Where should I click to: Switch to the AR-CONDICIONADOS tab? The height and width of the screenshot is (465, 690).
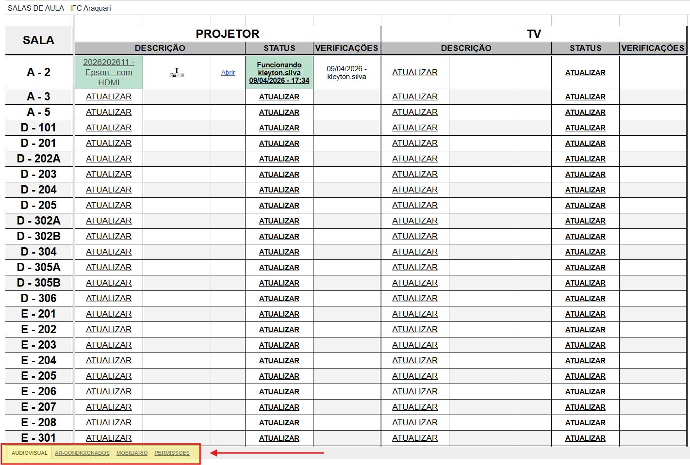click(x=82, y=453)
